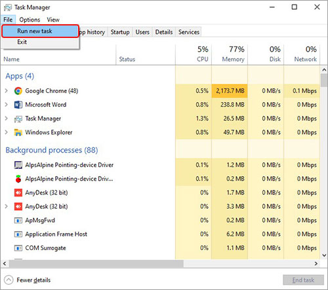328x290 pixels.
Task: Click the Apps (4) group heading
Action: 20,76
